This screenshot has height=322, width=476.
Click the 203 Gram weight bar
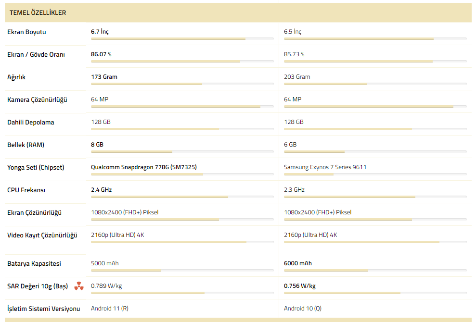coord(375,84)
